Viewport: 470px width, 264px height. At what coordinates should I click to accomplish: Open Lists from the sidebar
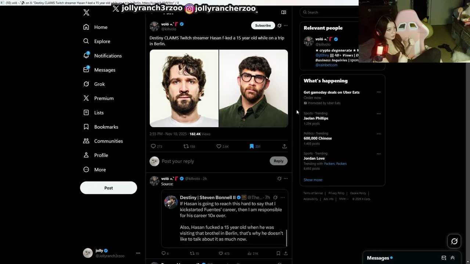pos(94,113)
